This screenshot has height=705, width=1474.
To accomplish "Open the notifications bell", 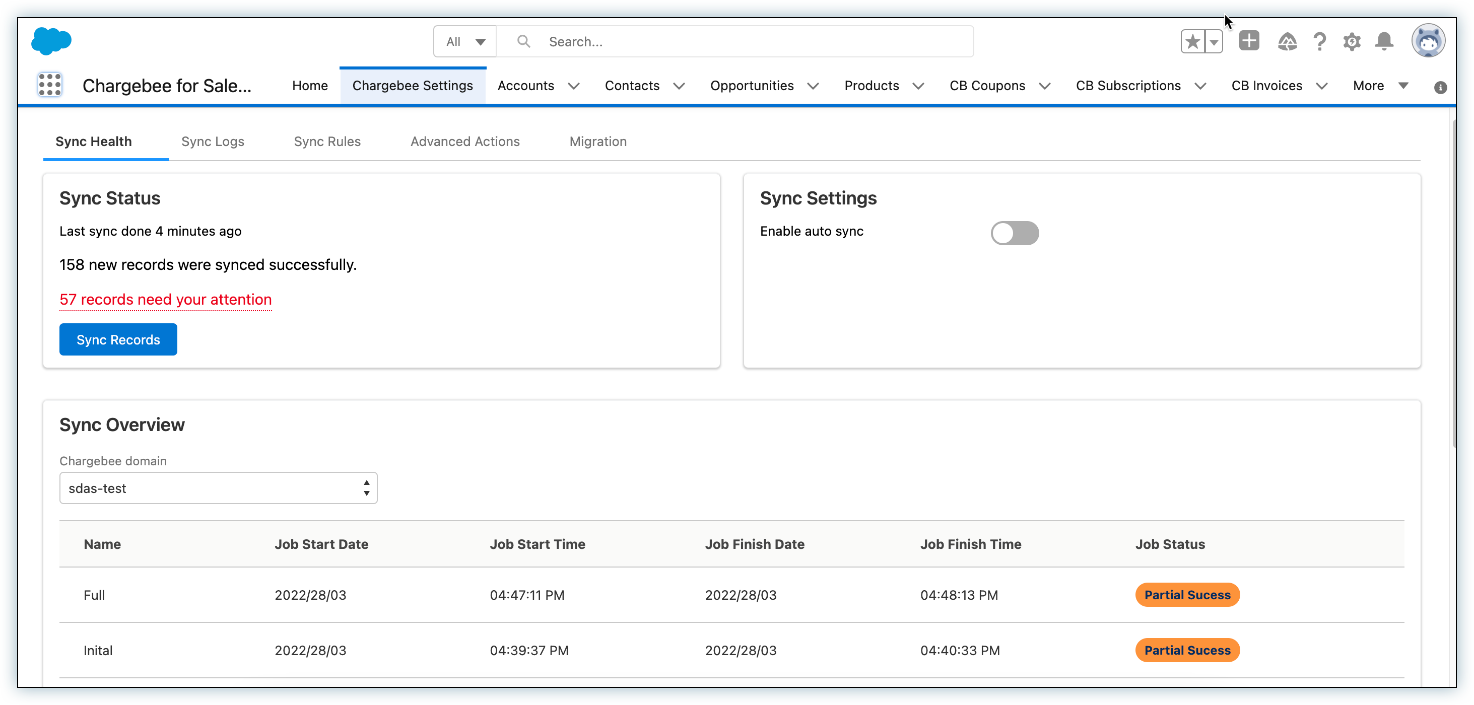I will click(1384, 42).
